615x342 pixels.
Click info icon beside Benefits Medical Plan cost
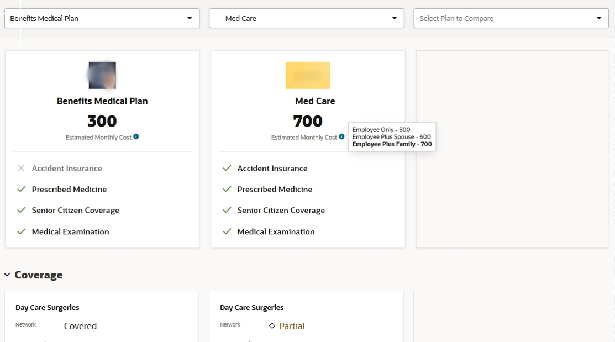(136, 137)
